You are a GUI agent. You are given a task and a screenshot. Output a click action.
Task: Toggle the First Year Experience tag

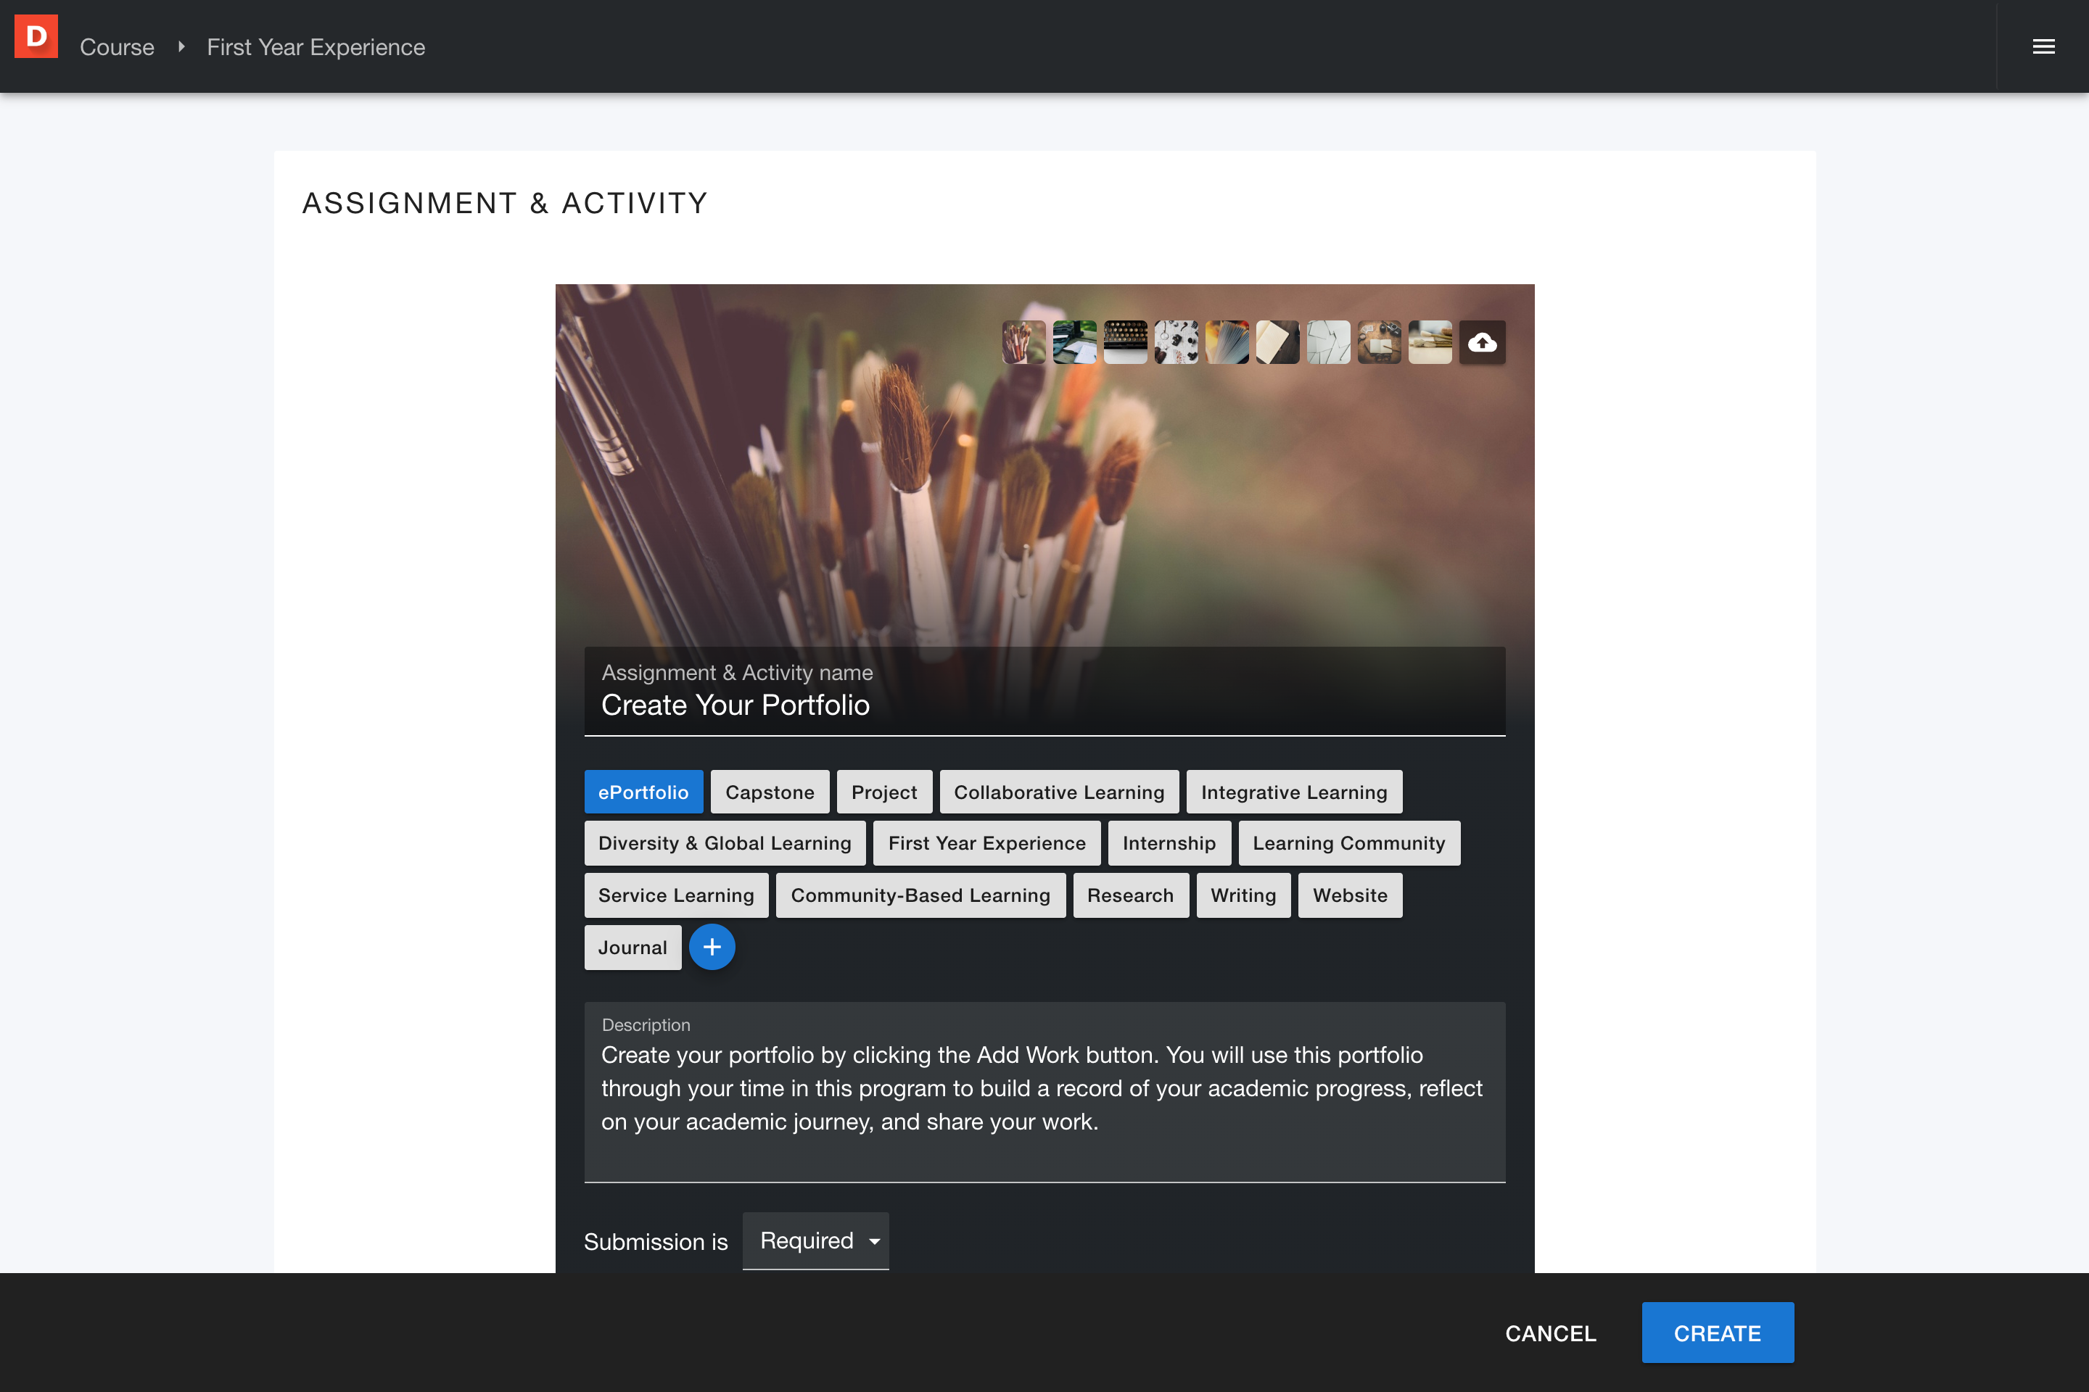[x=986, y=843]
